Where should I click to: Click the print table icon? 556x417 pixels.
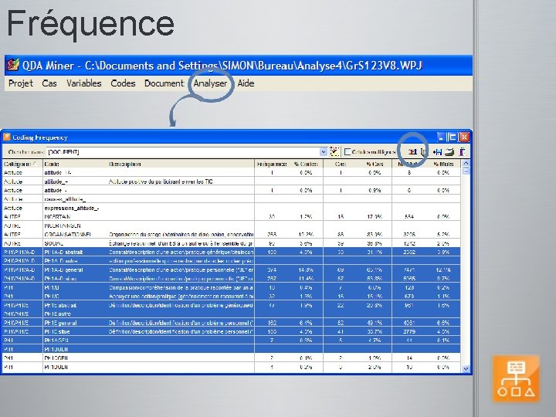449,152
